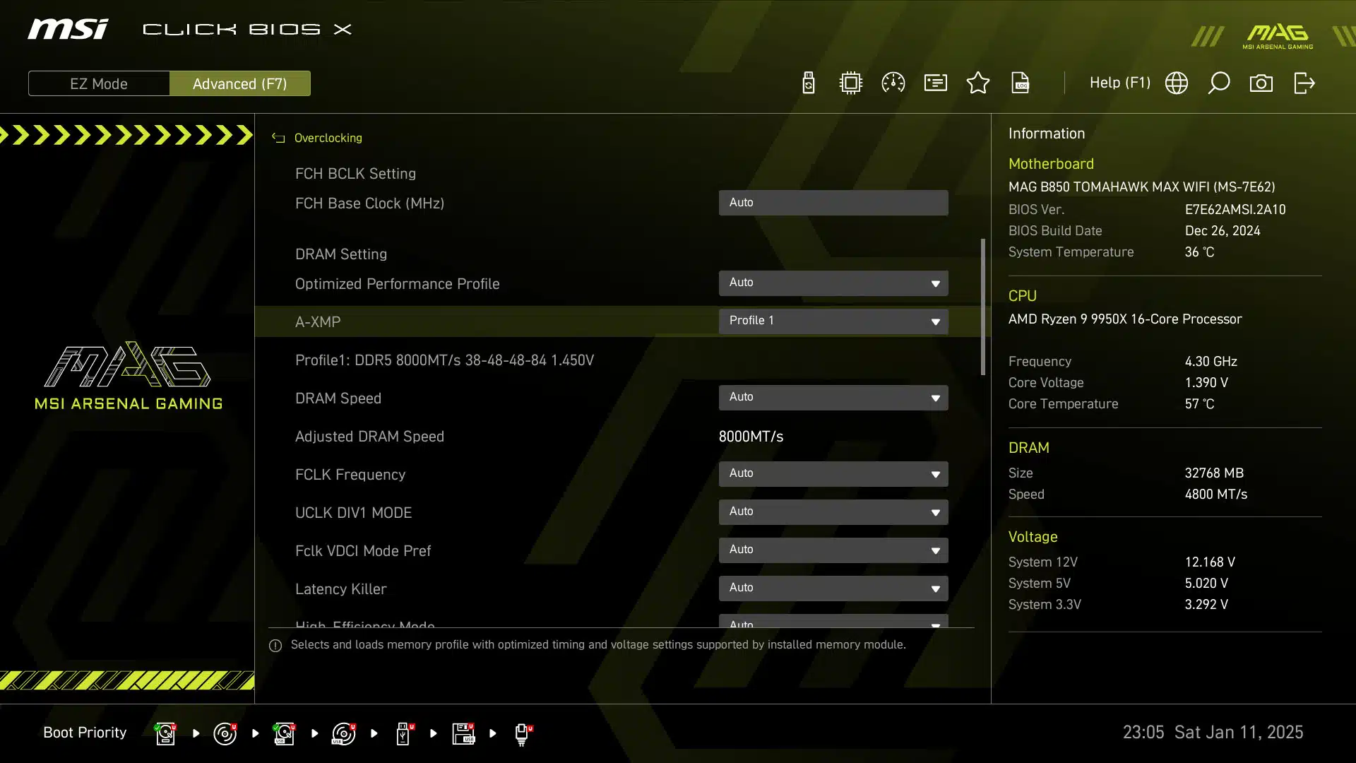Switch to EZ Mode

99,83
